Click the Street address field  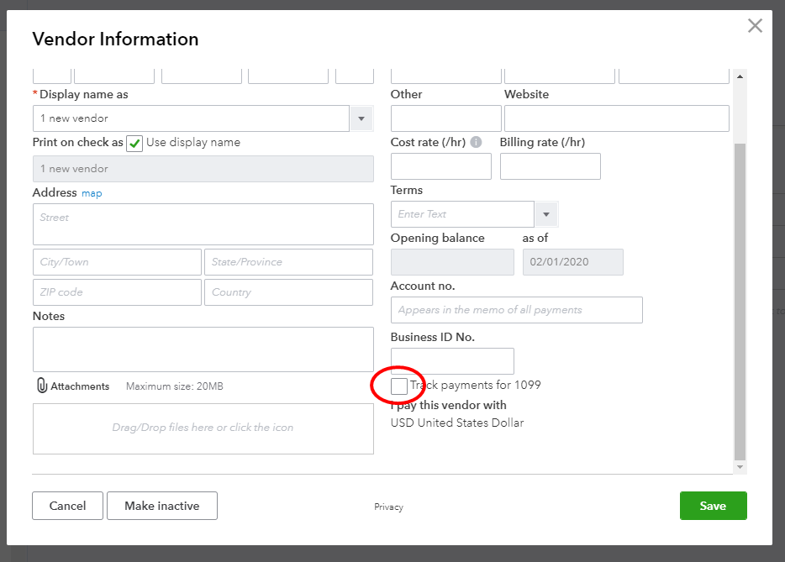click(x=203, y=223)
